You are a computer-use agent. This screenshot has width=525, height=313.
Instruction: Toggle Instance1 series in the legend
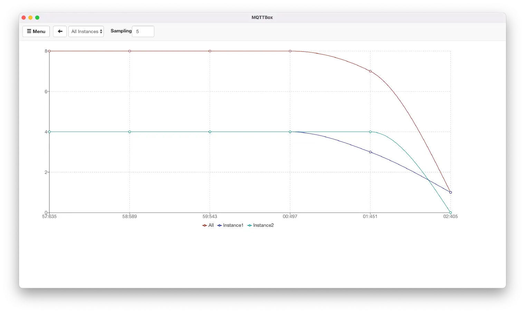click(230, 225)
